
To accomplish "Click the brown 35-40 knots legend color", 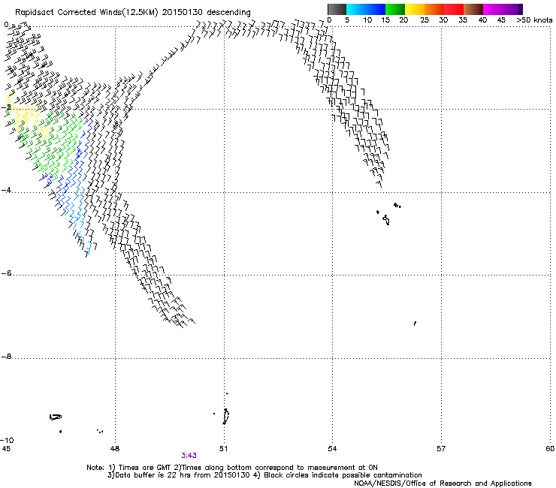I will tap(473, 9).
